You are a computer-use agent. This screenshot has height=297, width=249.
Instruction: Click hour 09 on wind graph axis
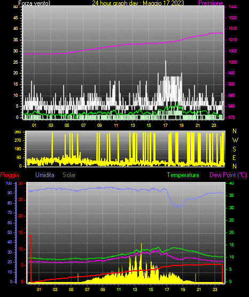click(x=99, y=125)
